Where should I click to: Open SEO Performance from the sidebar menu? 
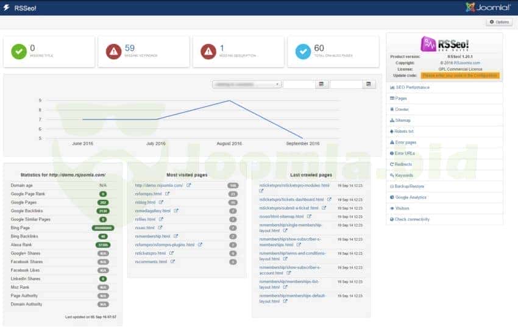point(412,88)
